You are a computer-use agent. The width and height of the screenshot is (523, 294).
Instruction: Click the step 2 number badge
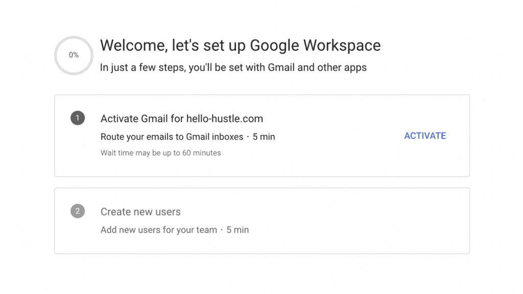78,211
